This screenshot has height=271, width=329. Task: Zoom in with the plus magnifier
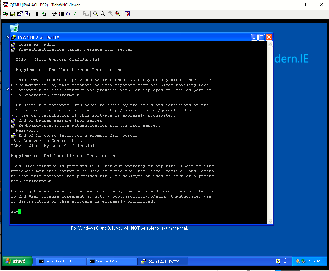coord(96,14)
